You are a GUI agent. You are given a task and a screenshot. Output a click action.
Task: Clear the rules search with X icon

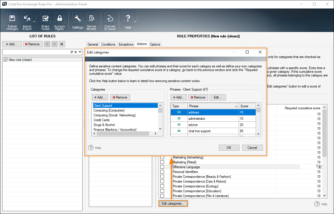tap(76, 52)
